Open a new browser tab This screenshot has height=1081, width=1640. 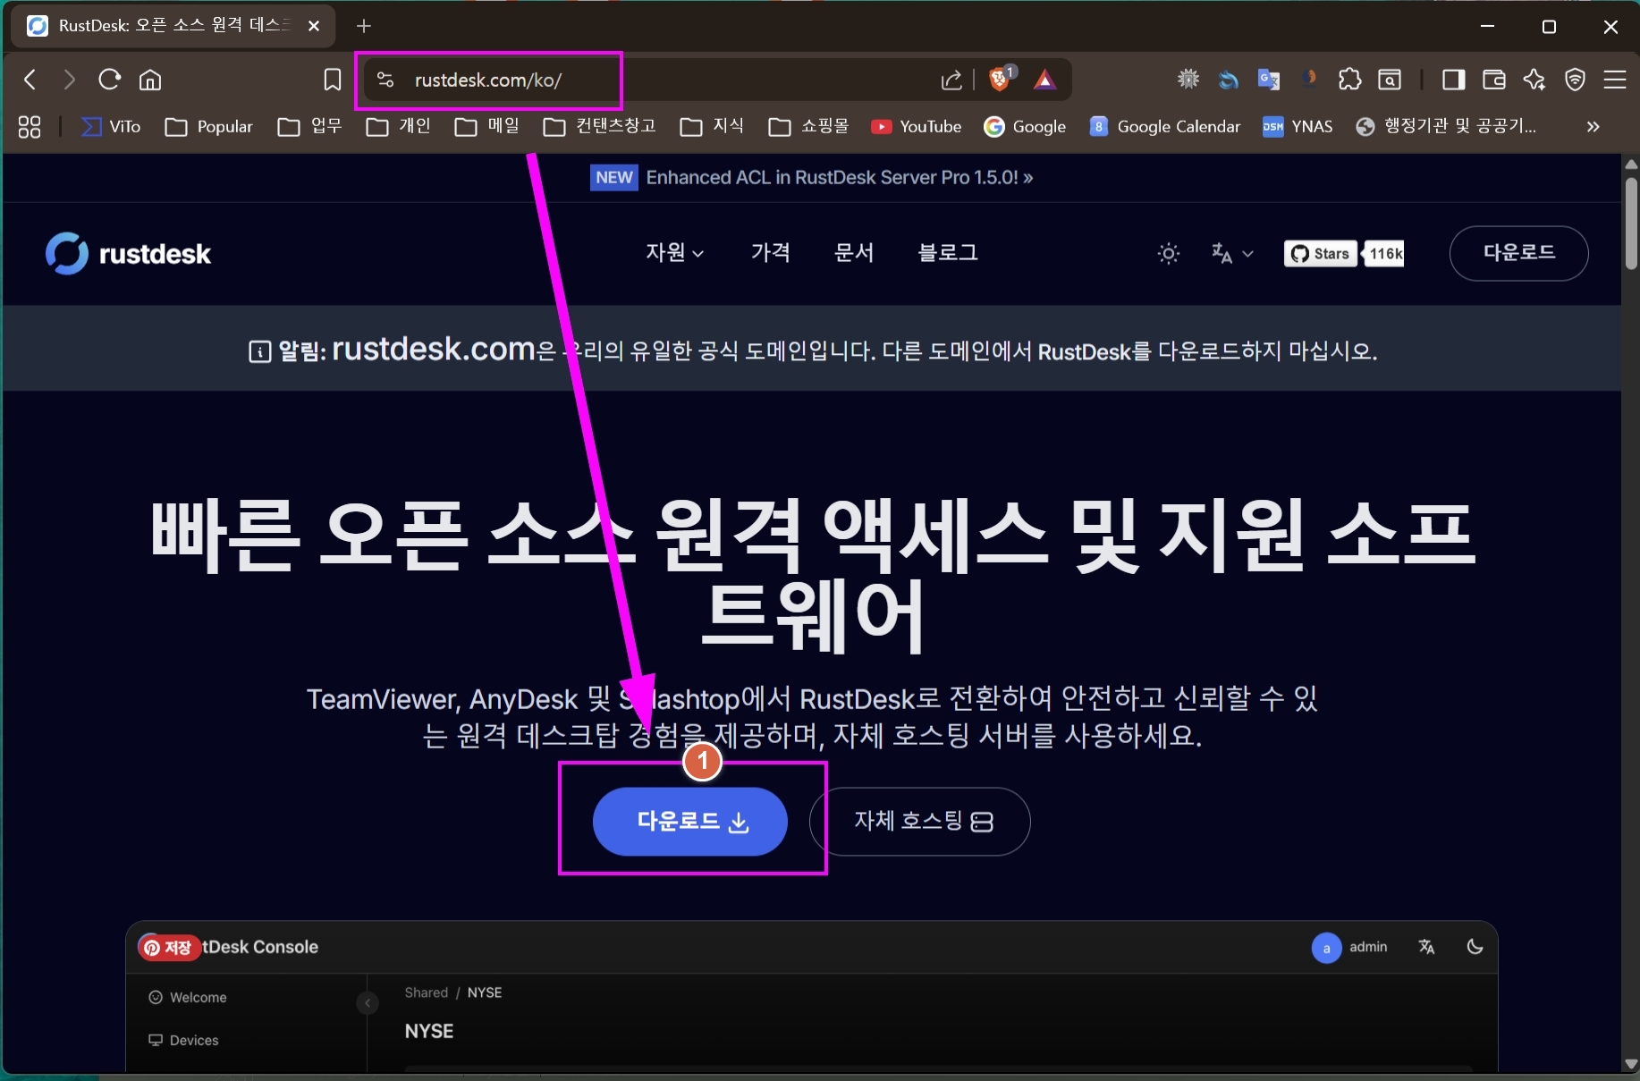click(x=363, y=26)
